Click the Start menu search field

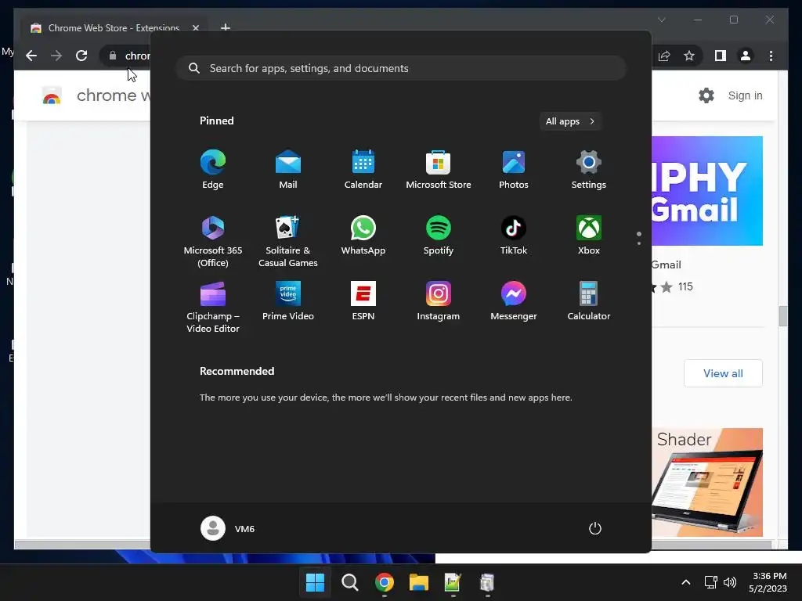401,68
